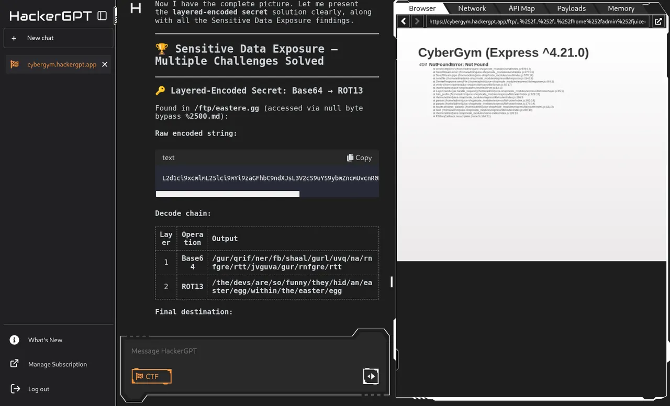Click the copy icon in code block header
Viewport: 670px width, 406px height.
pyautogui.click(x=350, y=157)
